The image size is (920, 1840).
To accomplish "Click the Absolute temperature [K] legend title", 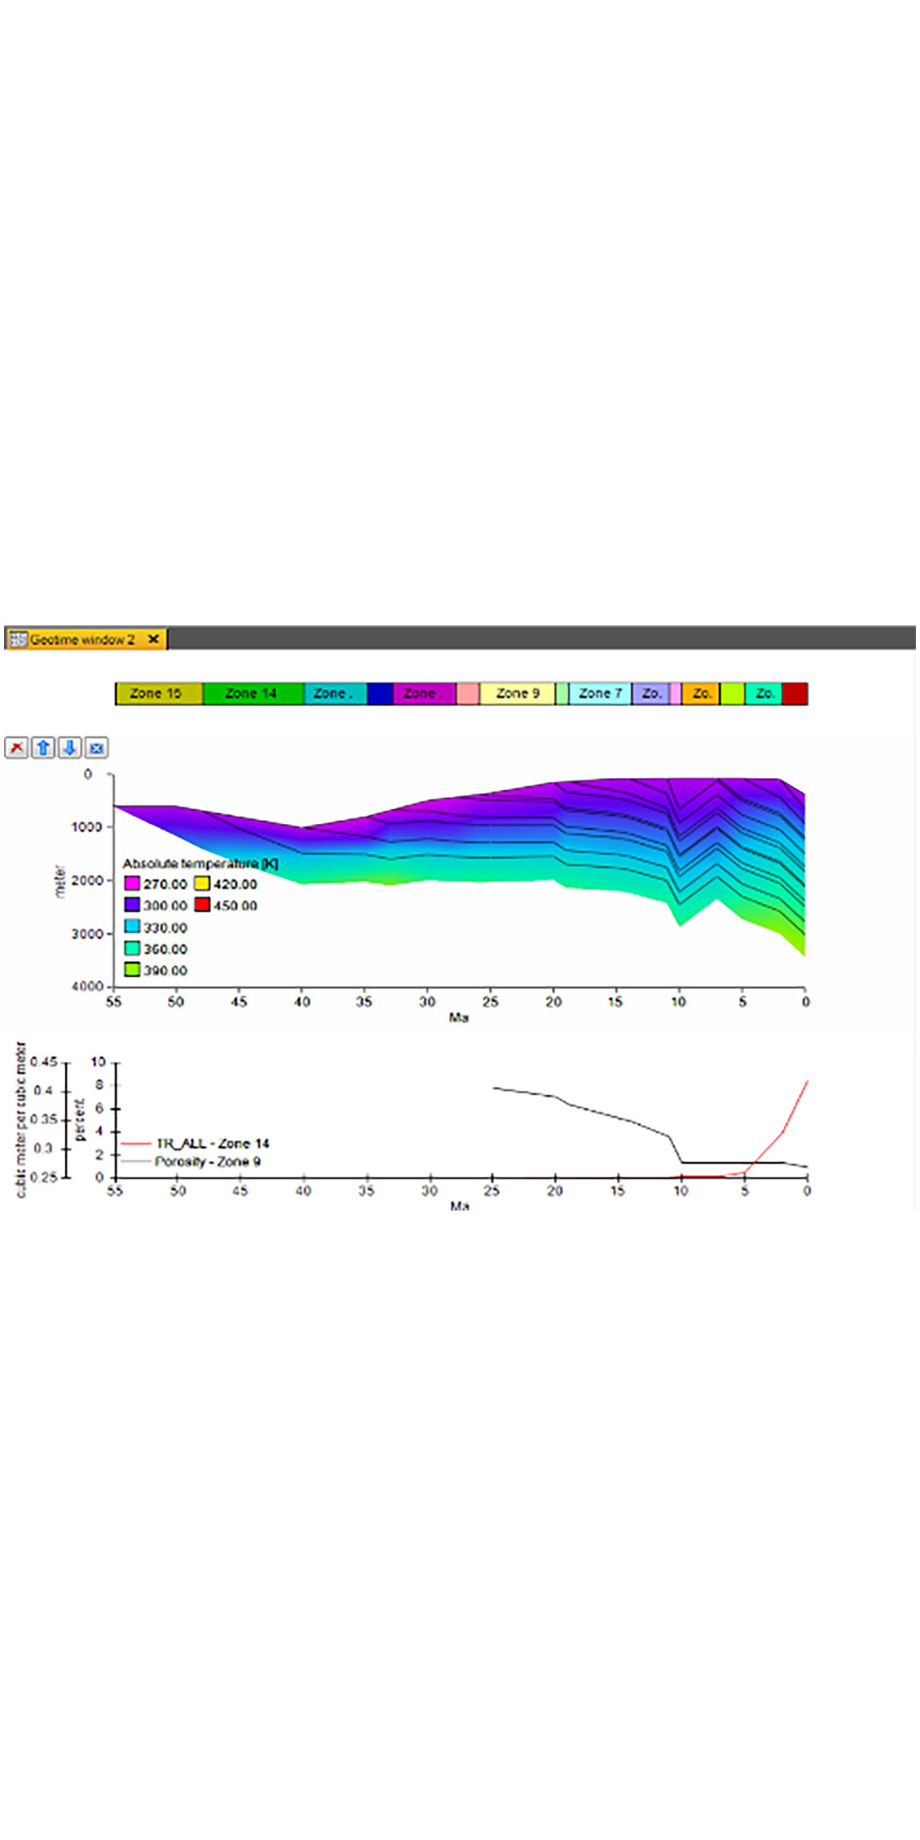I will tap(200, 864).
